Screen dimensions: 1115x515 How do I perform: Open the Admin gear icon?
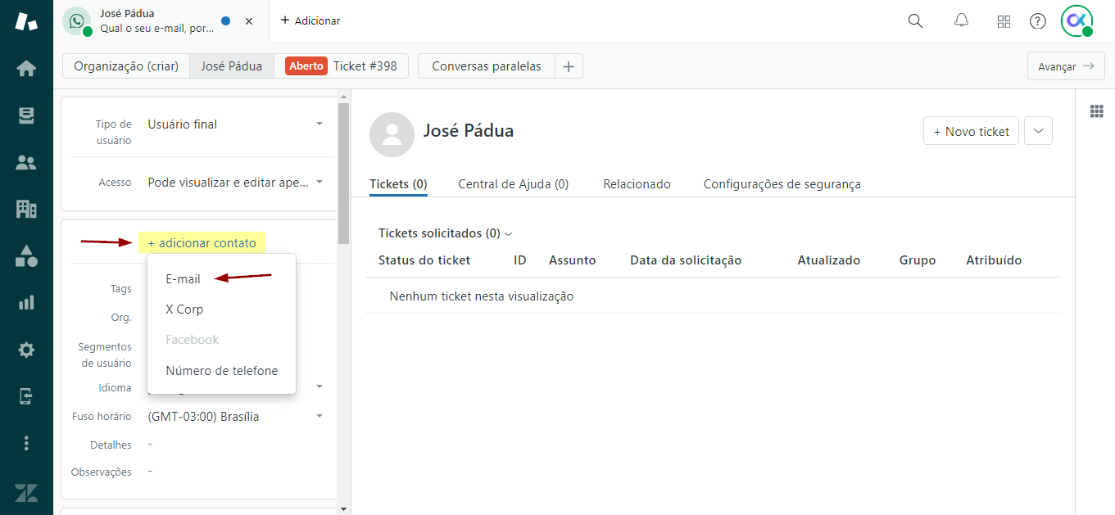(x=26, y=350)
